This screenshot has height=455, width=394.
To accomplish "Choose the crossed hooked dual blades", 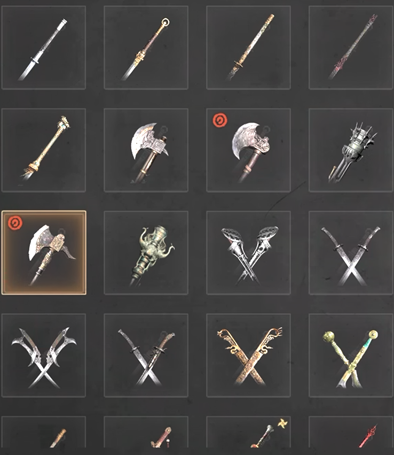I will click(43, 355).
